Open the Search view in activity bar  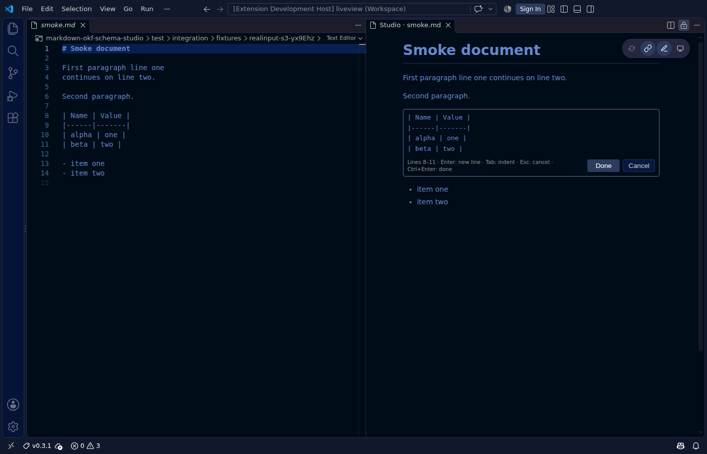point(13,51)
